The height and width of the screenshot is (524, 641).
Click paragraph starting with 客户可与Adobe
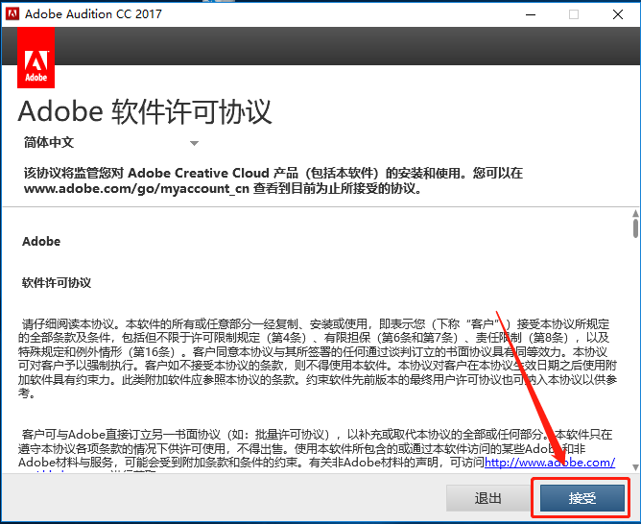(317, 448)
